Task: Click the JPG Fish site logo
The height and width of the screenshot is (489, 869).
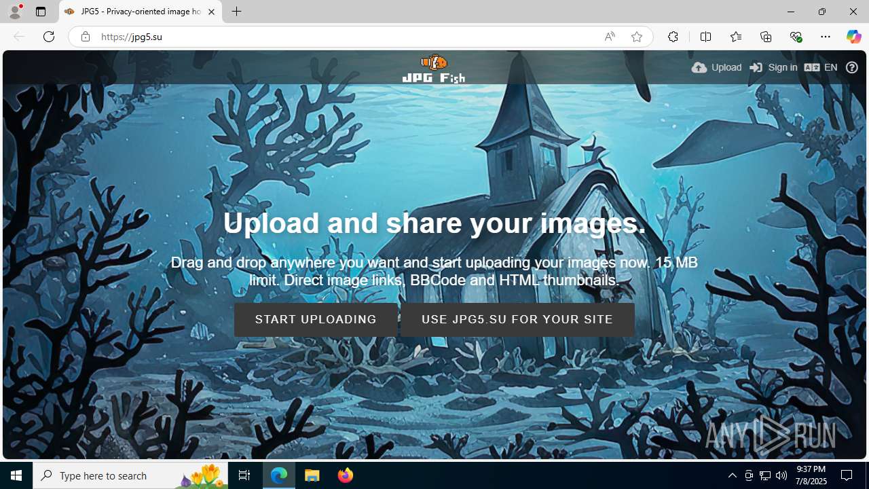Action: click(x=434, y=69)
